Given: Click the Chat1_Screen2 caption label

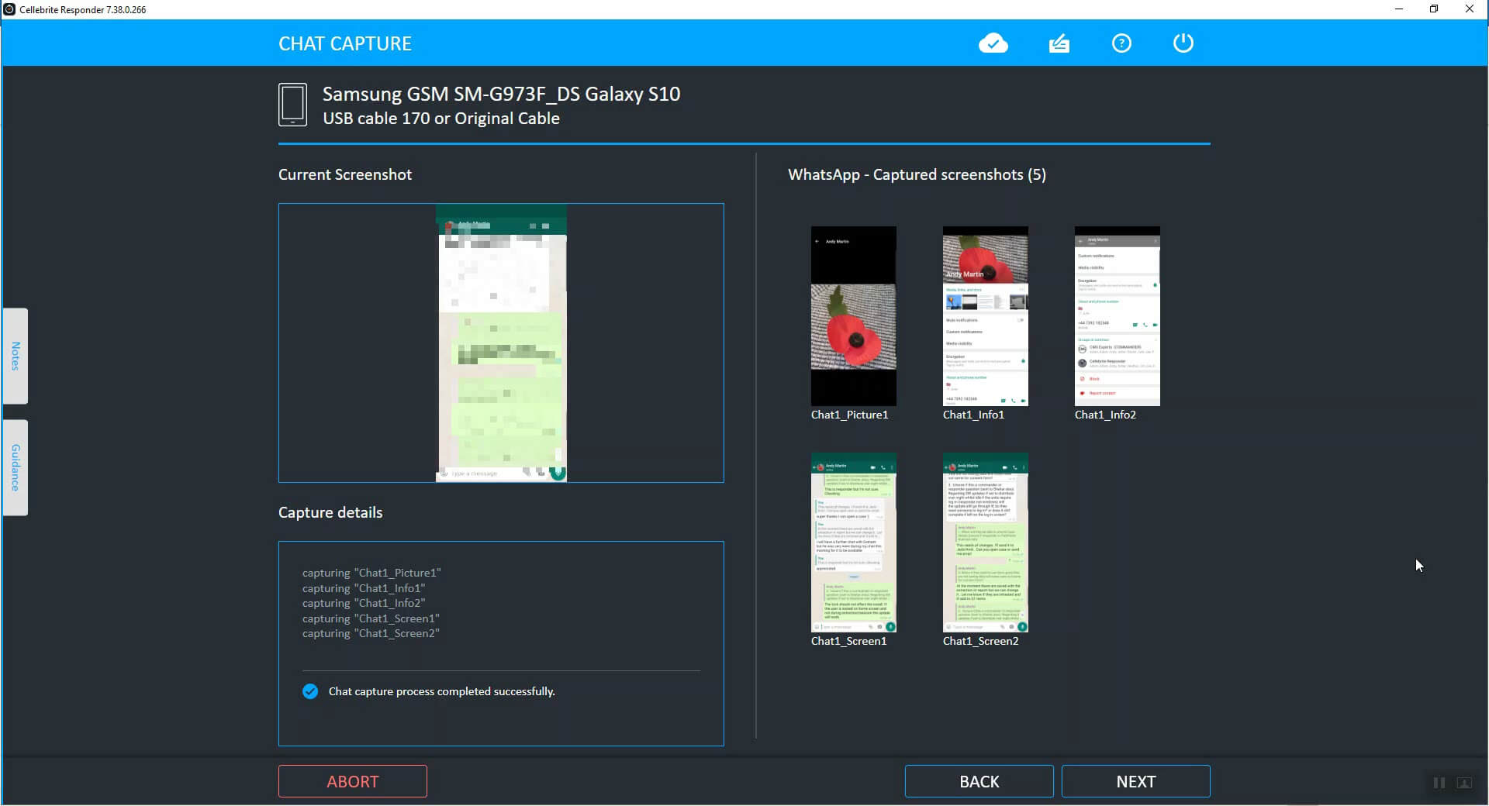Looking at the screenshot, I should [980, 641].
